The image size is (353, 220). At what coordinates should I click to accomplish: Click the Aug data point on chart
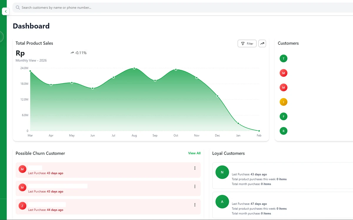pyautogui.click(x=134, y=68)
